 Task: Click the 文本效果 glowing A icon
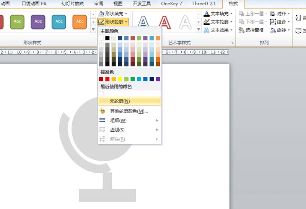click(207, 30)
